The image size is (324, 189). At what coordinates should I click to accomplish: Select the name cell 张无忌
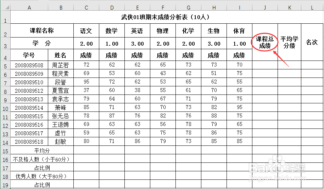(x=61, y=116)
